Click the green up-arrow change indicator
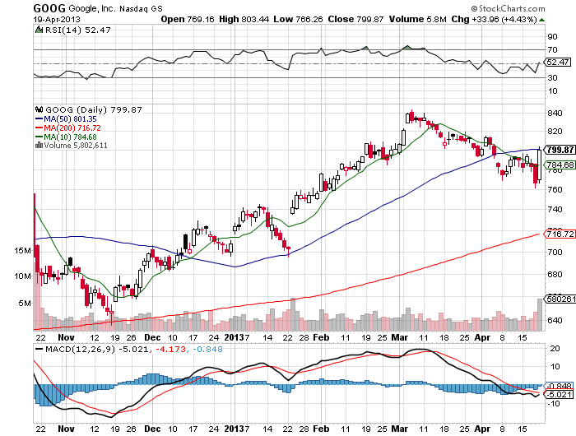This screenshot has height=436, width=576. (541, 20)
